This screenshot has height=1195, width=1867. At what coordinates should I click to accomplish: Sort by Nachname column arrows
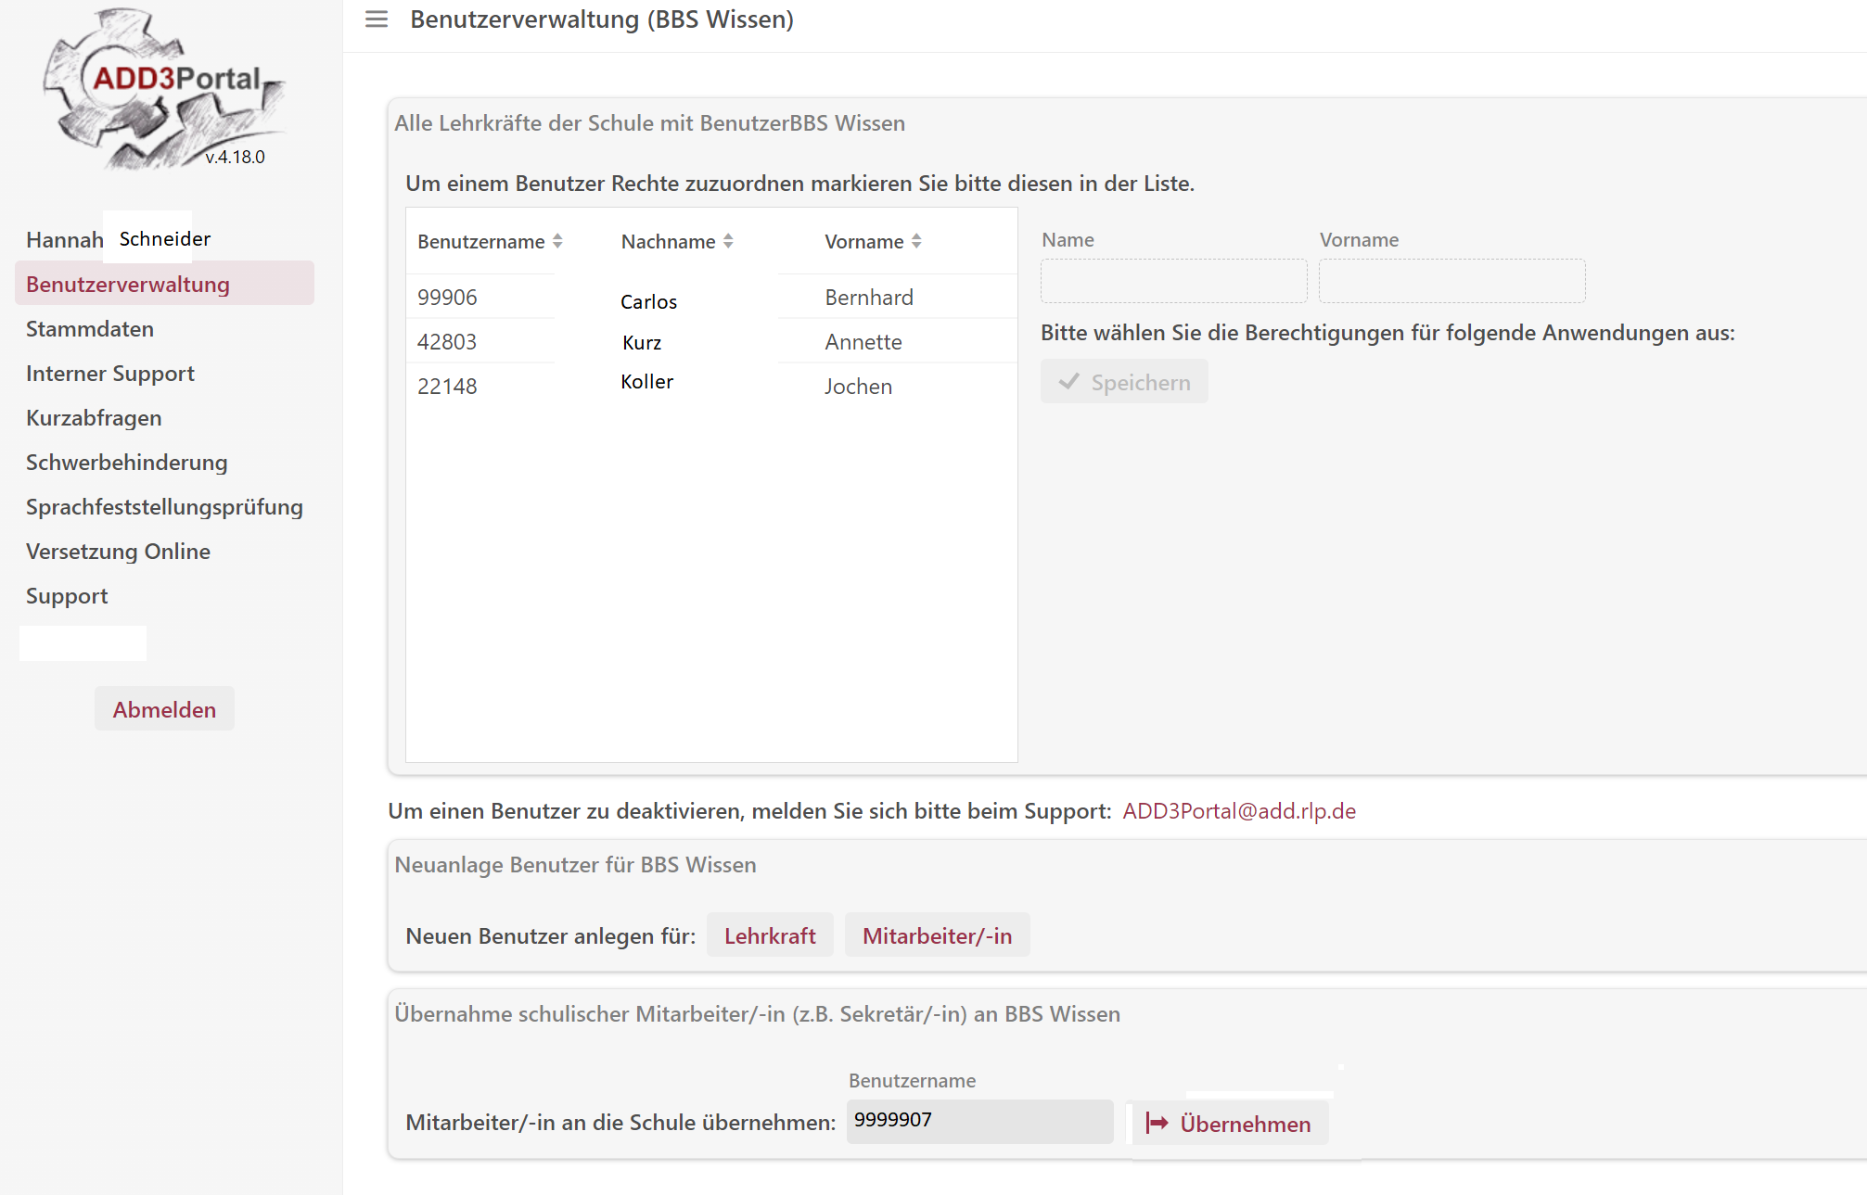(x=728, y=241)
